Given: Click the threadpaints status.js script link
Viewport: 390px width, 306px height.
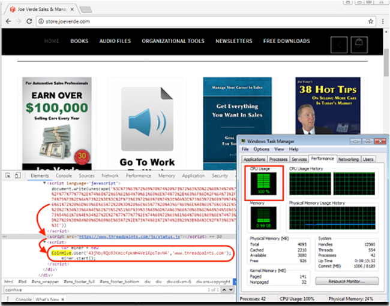Looking at the screenshot, I should pyautogui.click(x=130, y=237).
